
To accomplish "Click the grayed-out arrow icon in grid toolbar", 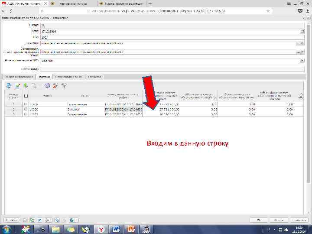I will click(34, 86).
